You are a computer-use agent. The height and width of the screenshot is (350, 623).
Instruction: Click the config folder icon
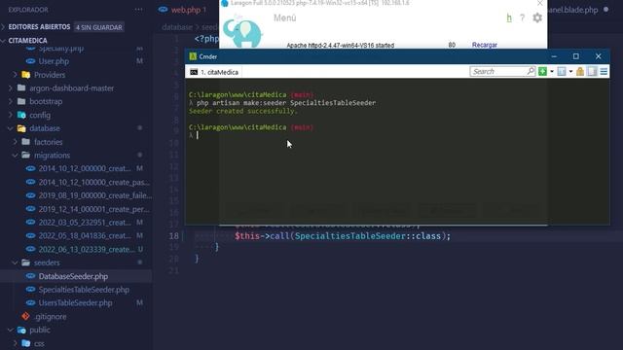pyautogui.click(x=21, y=115)
